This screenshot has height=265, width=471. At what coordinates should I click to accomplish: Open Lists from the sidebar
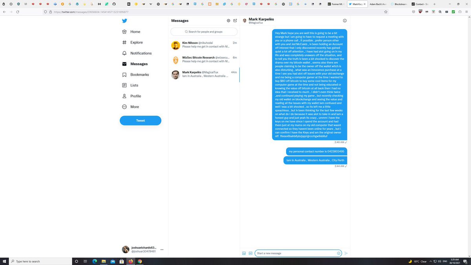130,85
